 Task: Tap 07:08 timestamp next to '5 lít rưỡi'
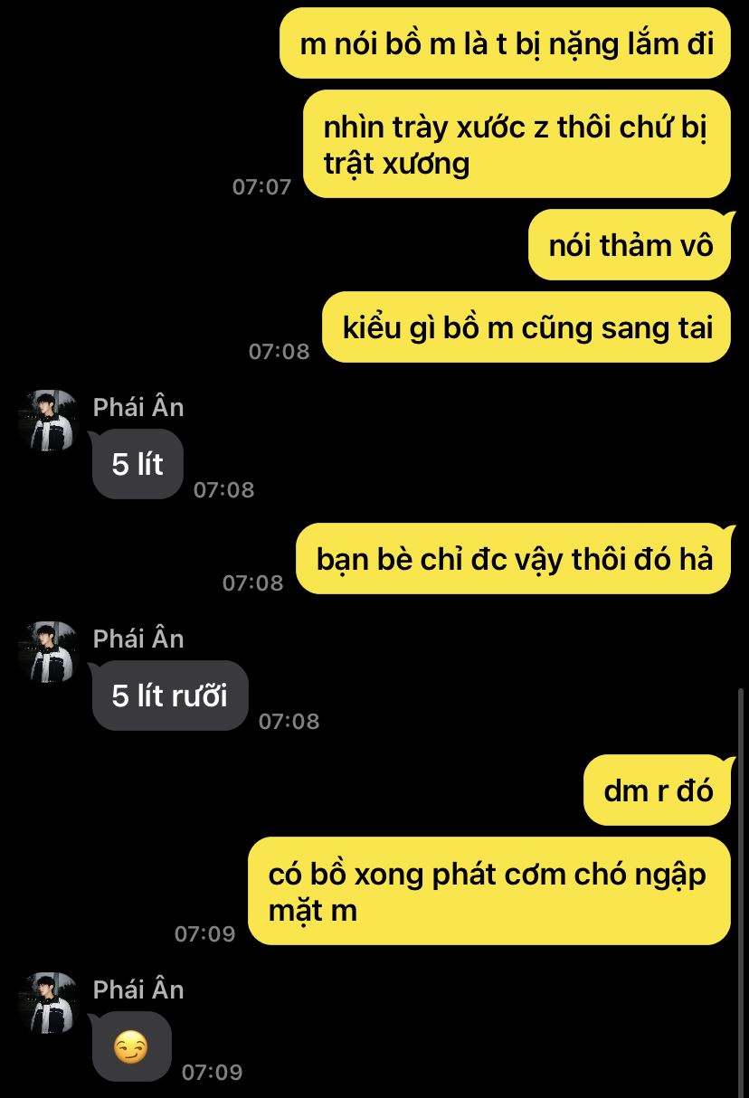tap(289, 722)
